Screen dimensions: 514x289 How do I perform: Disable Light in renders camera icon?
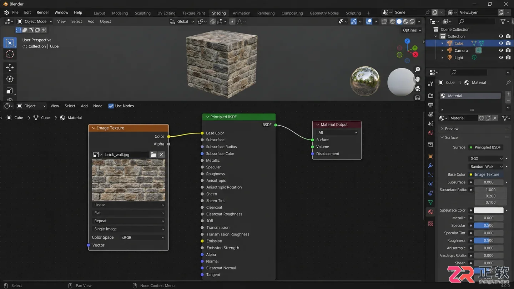point(508,57)
